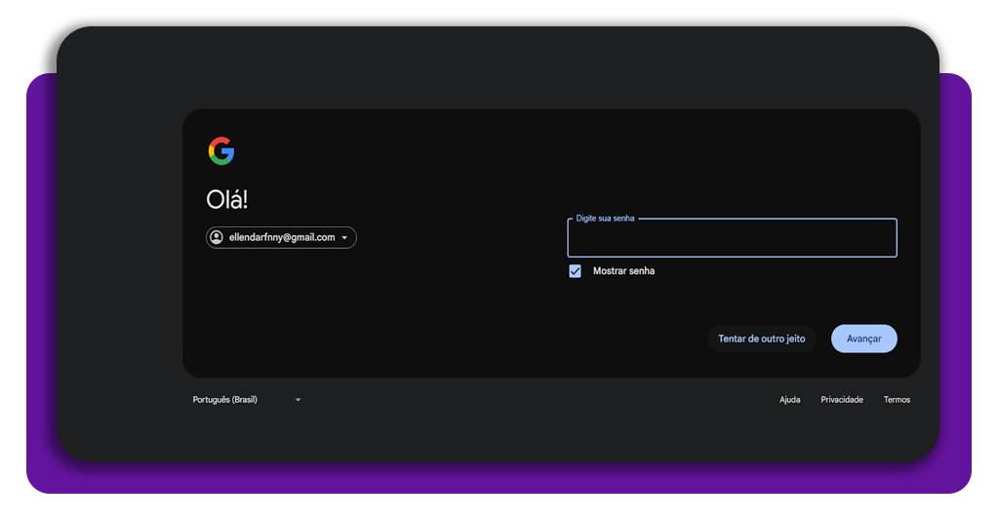The image size is (999, 523).
Task: Open the Ajuda link
Action: click(789, 400)
